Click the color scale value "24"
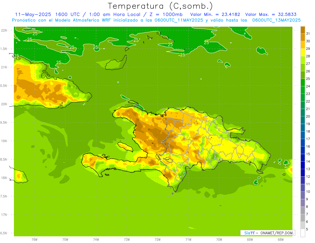This screenshot has height=243, width=315. click(x=308, y=86)
